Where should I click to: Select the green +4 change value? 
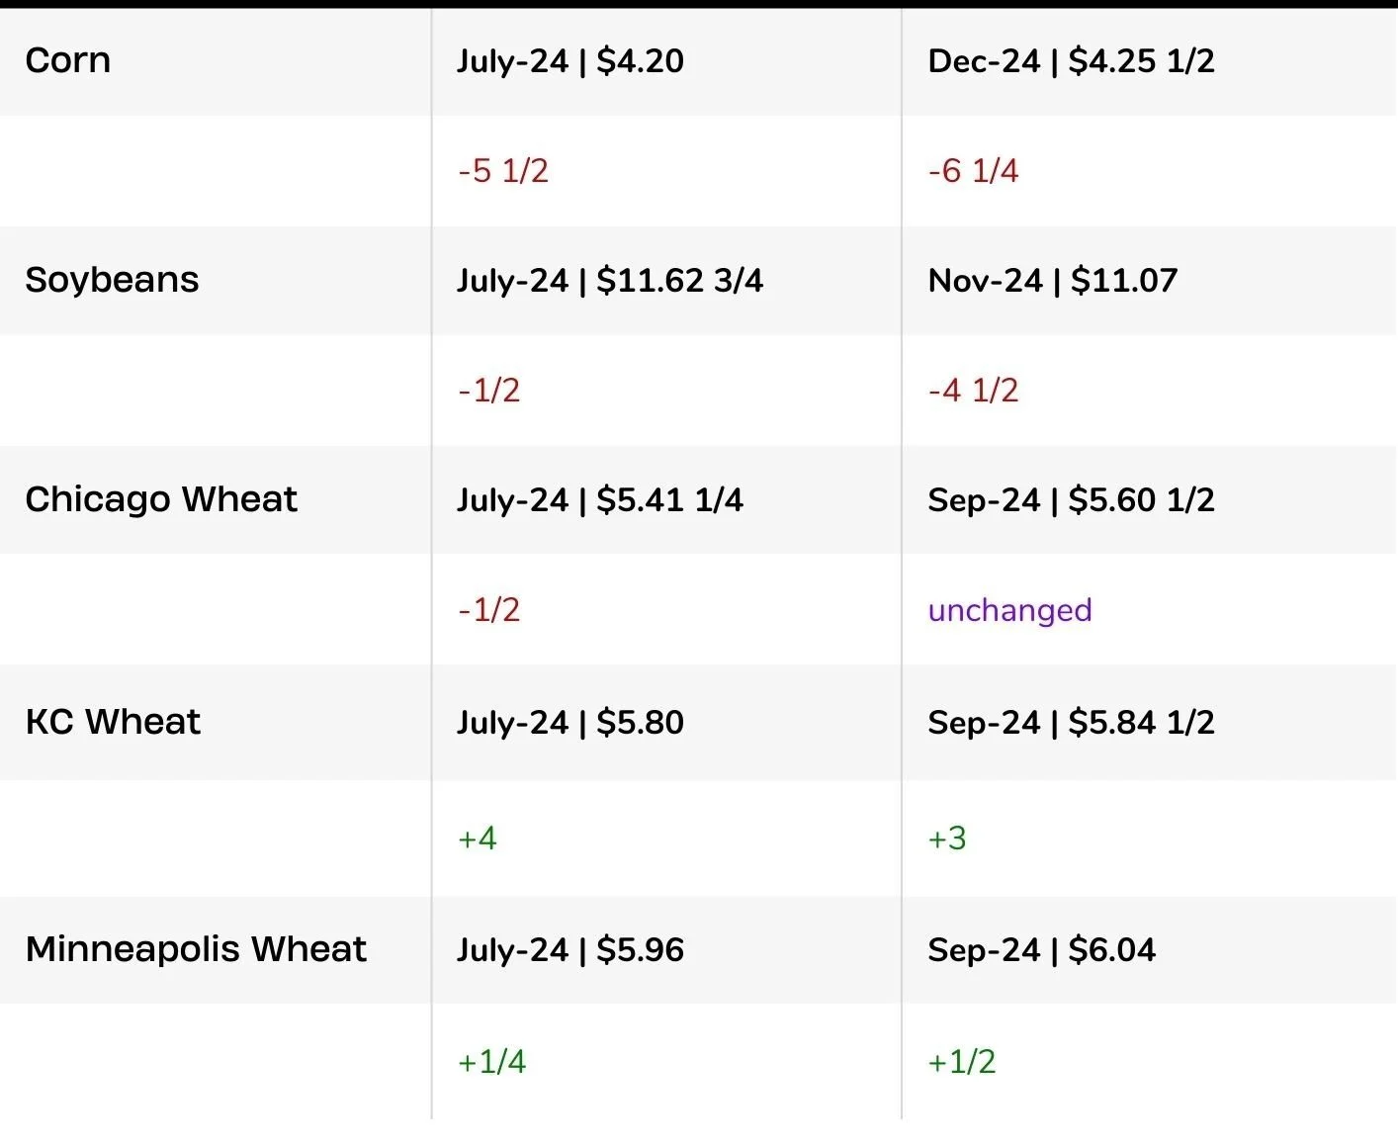pyautogui.click(x=478, y=839)
